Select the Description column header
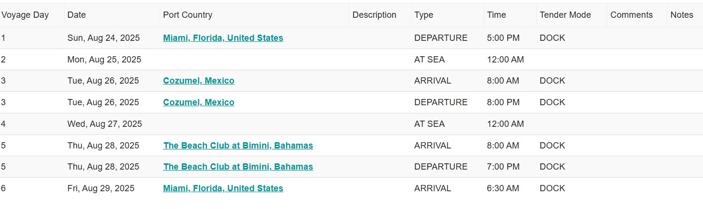 click(374, 15)
